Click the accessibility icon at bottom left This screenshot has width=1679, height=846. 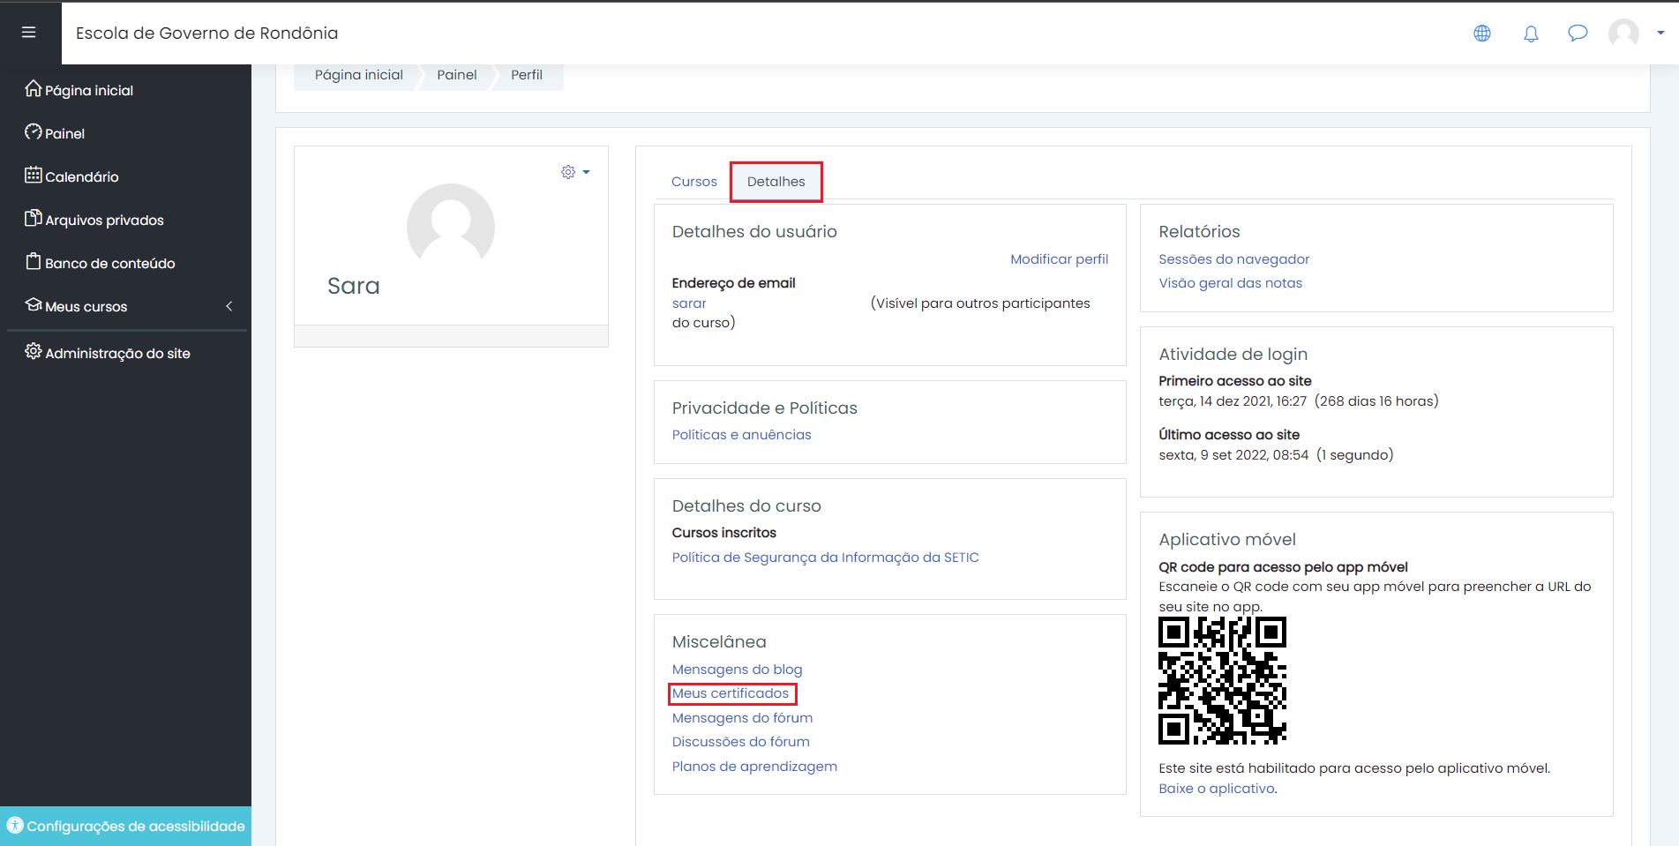[x=15, y=826]
